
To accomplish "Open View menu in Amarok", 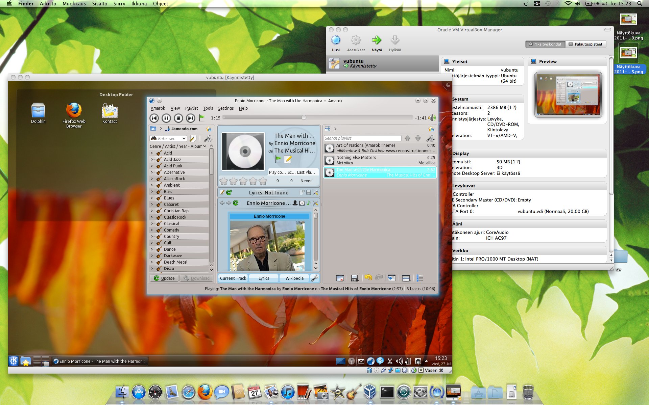I will 175,108.
